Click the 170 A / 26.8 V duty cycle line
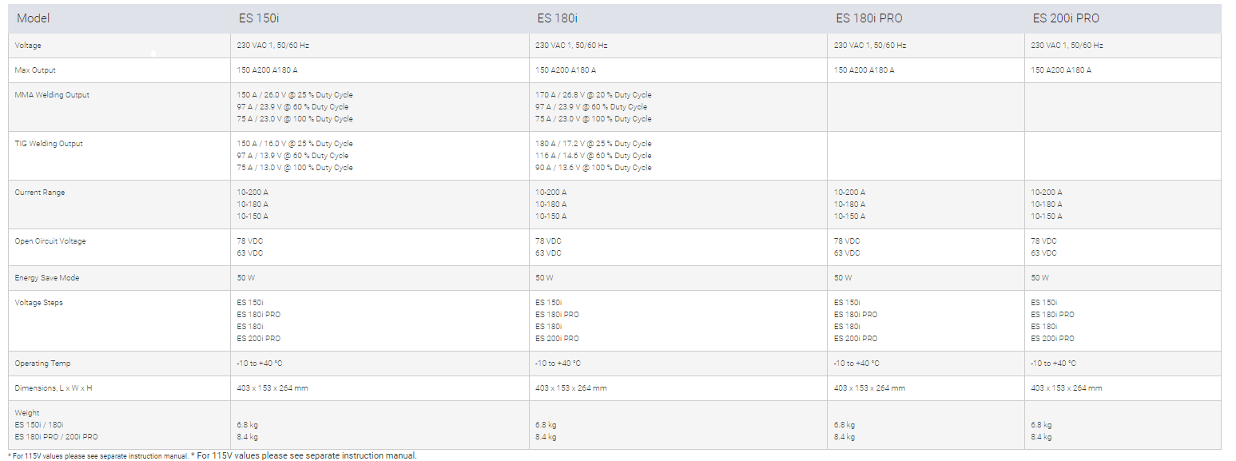The width and height of the screenshot is (1236, 461). coord(593,95)
